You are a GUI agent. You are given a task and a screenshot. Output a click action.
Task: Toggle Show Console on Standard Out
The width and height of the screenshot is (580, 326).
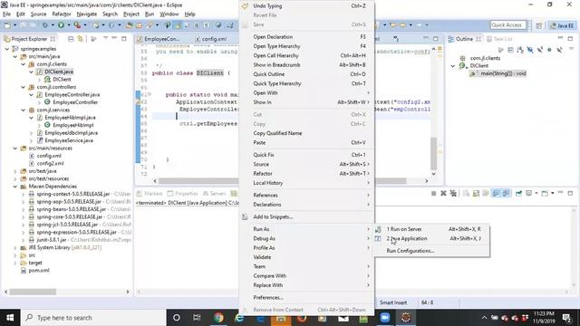pyautogui.click(x=496, y=193)
